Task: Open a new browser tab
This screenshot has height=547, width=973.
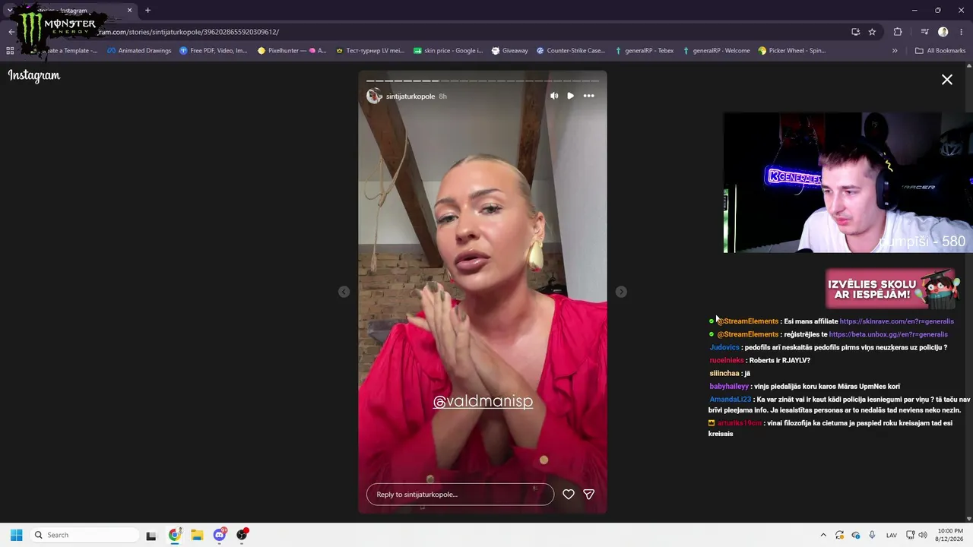Action: pos(147,11)
